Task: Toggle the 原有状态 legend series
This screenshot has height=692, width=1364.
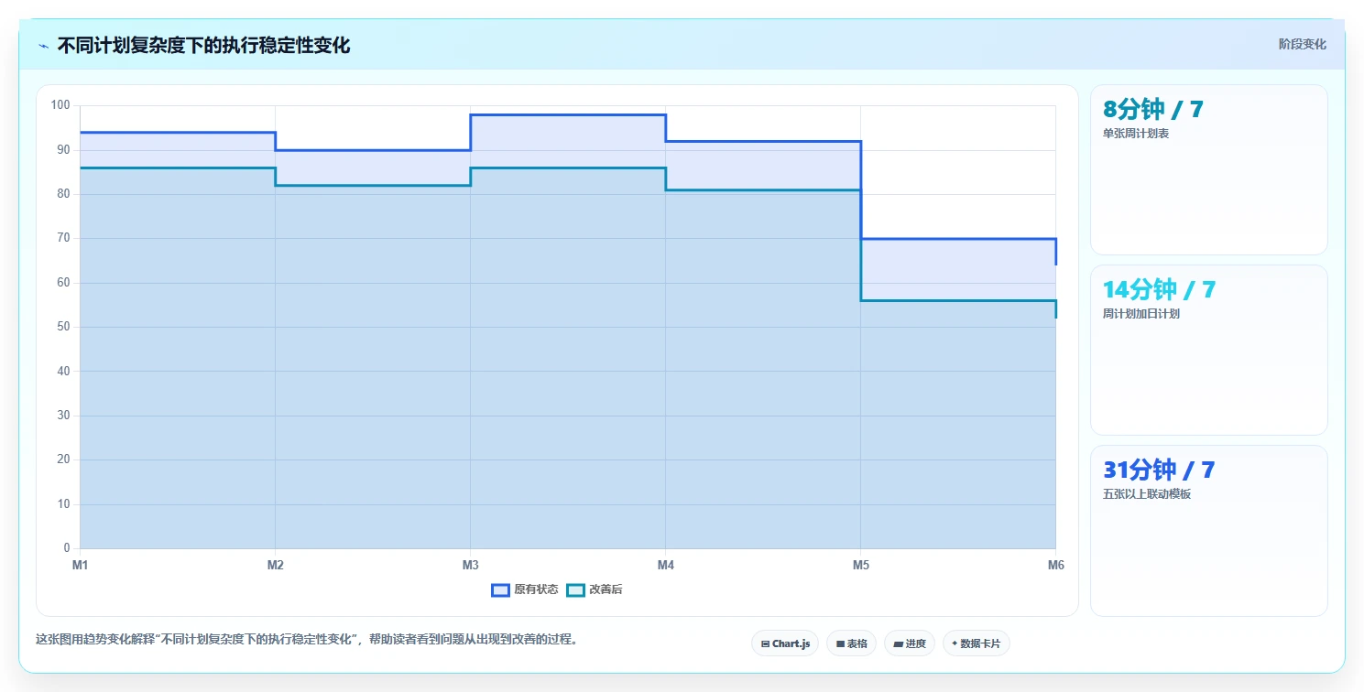Action: (x=525, y=589)
